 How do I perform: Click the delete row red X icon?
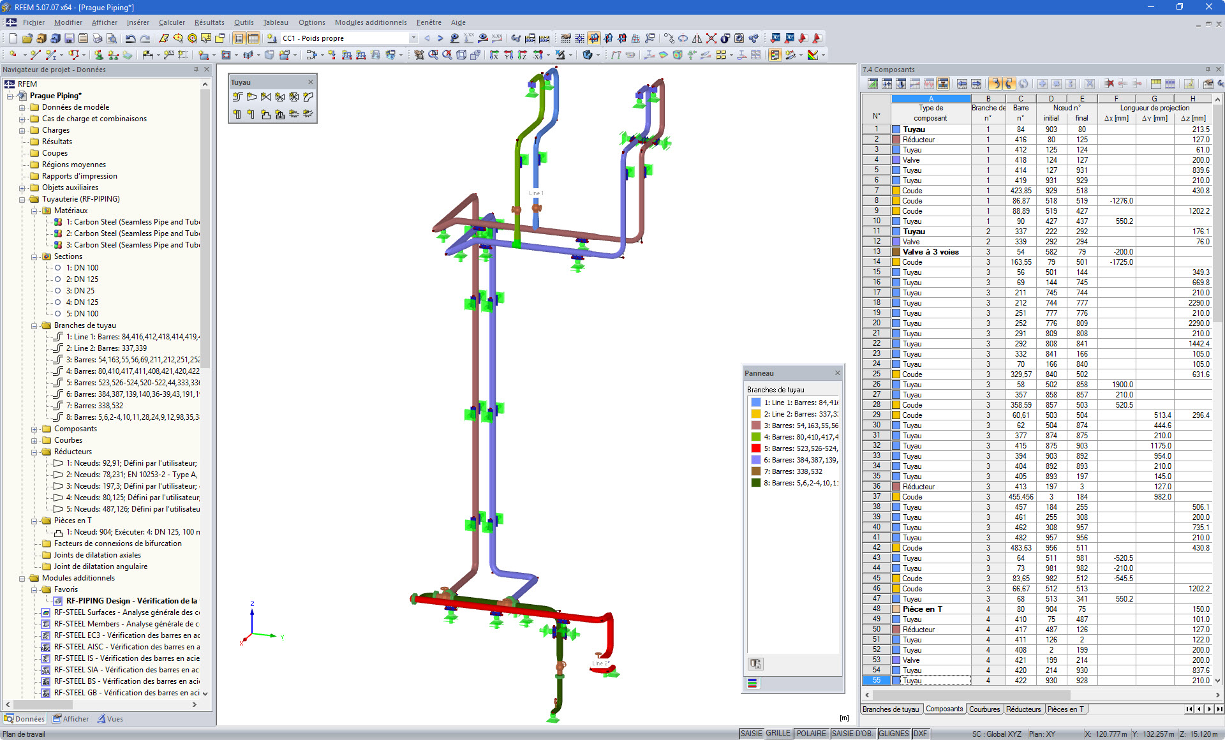(1109, 84)
